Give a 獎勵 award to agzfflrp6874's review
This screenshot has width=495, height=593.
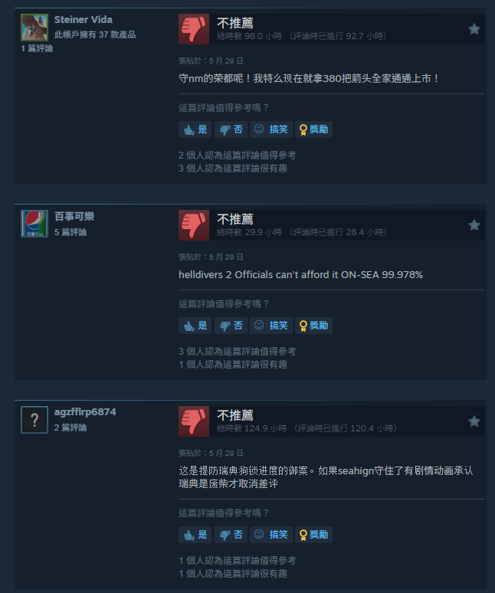[x=313, y=535]
